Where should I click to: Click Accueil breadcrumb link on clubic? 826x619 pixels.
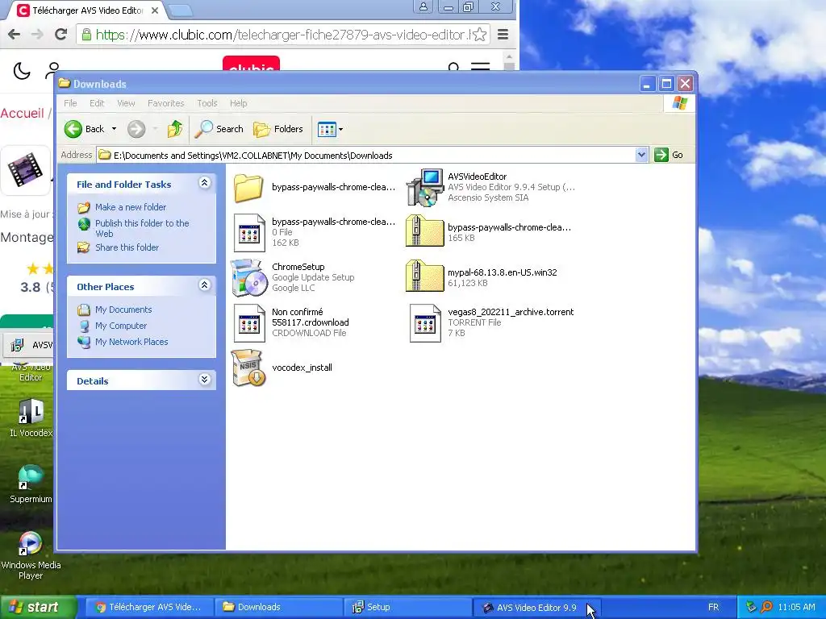click(x=22, y=113)
